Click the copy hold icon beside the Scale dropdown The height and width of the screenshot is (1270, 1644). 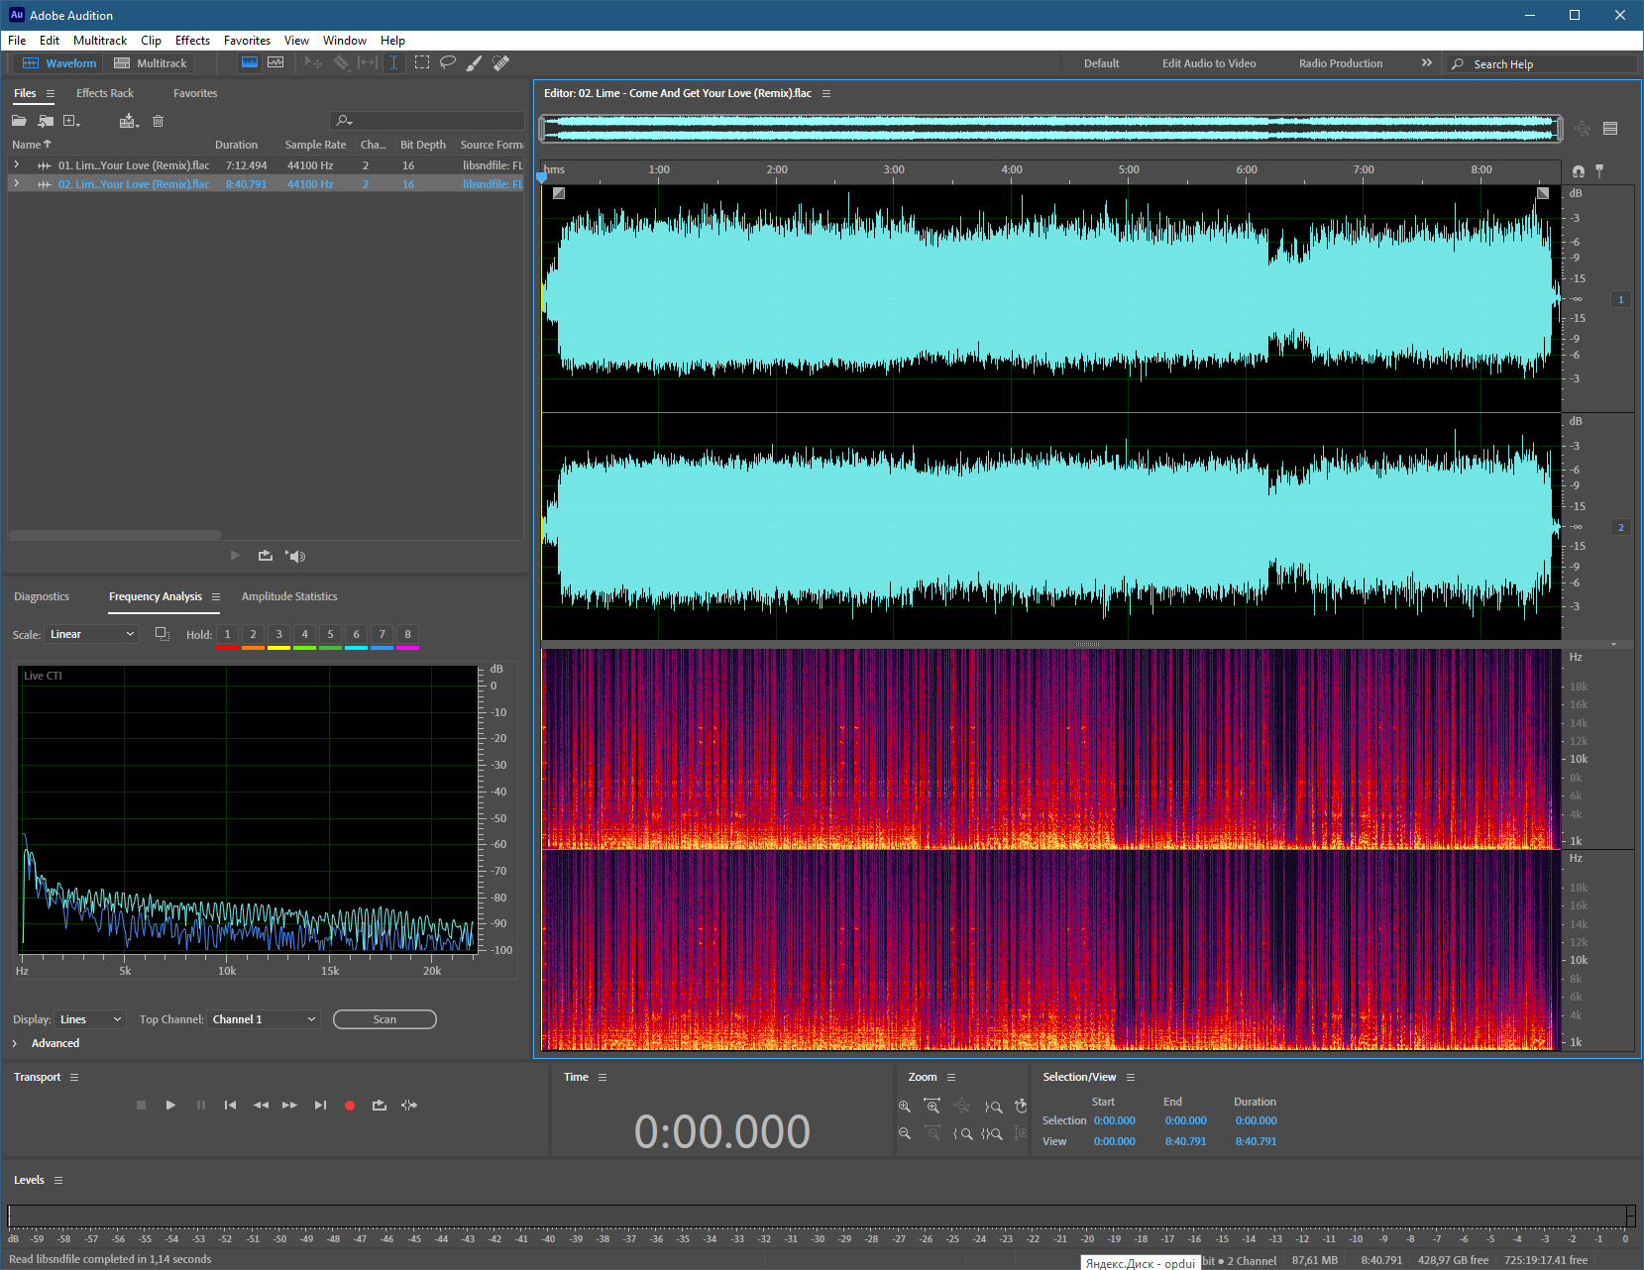163,634
